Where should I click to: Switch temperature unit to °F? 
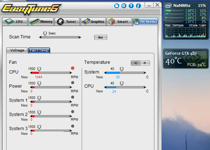point(145,63)
